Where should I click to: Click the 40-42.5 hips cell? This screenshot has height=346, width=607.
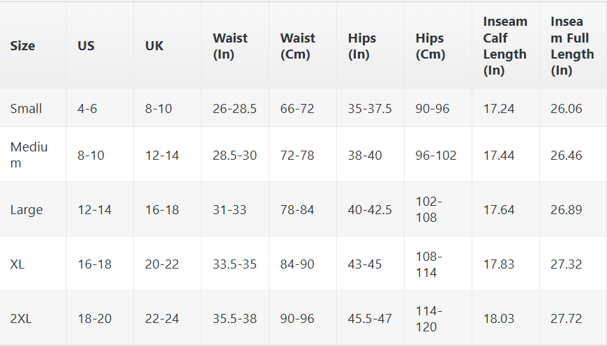370,210
